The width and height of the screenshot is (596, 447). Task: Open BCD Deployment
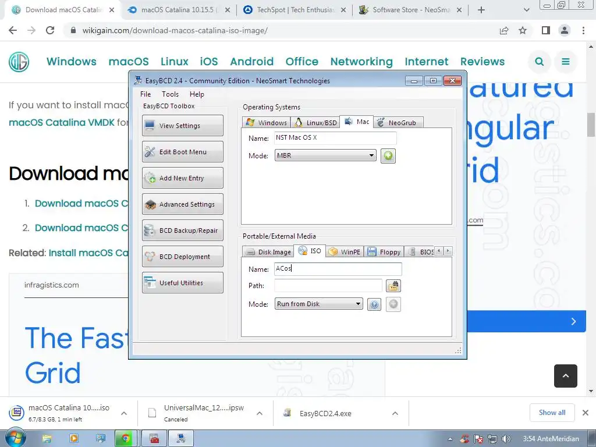click(182, 257)
